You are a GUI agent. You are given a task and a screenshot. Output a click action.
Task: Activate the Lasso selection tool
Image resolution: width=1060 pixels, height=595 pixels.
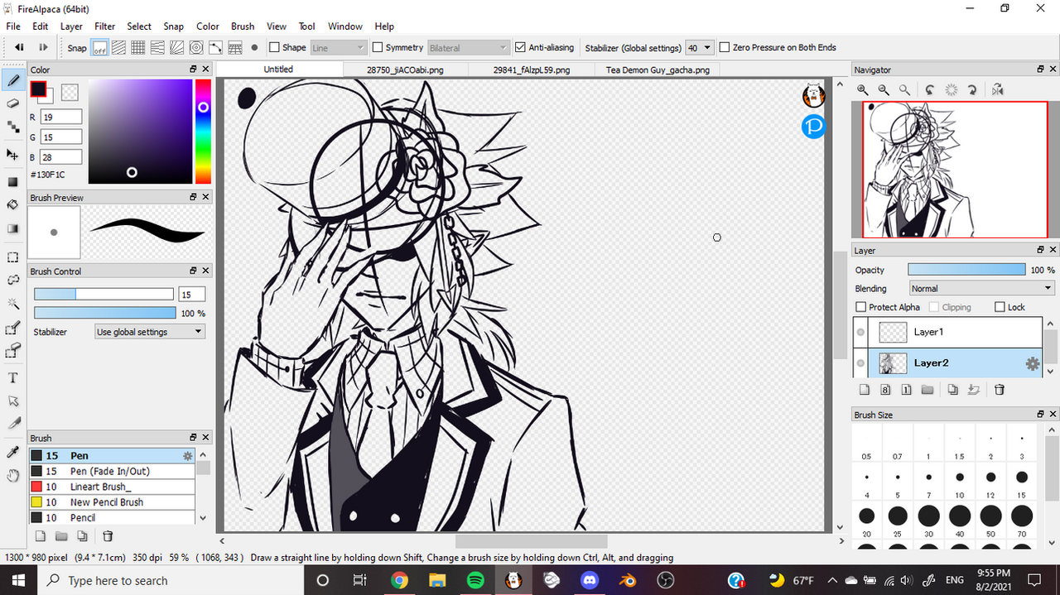pyautogui.click(x=13, y=281)
